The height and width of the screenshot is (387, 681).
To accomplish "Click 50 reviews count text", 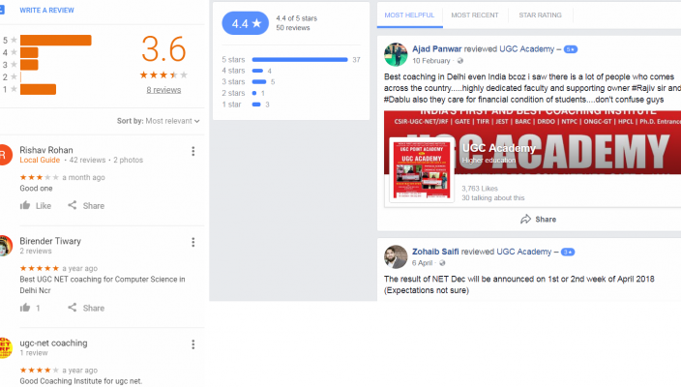I will (x=293, y=28).
